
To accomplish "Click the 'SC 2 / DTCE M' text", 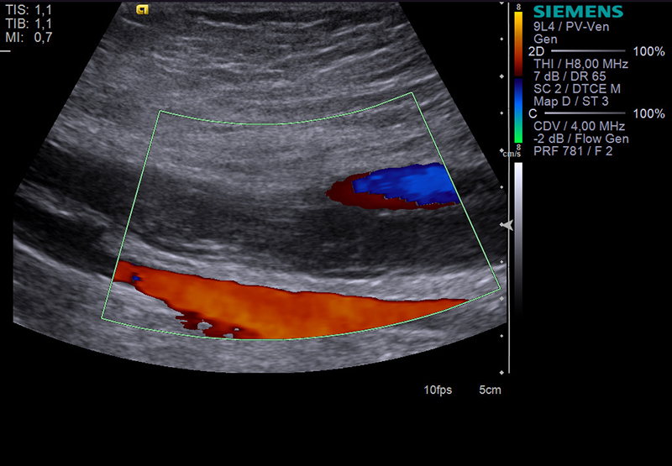I will tap(577, 89).
